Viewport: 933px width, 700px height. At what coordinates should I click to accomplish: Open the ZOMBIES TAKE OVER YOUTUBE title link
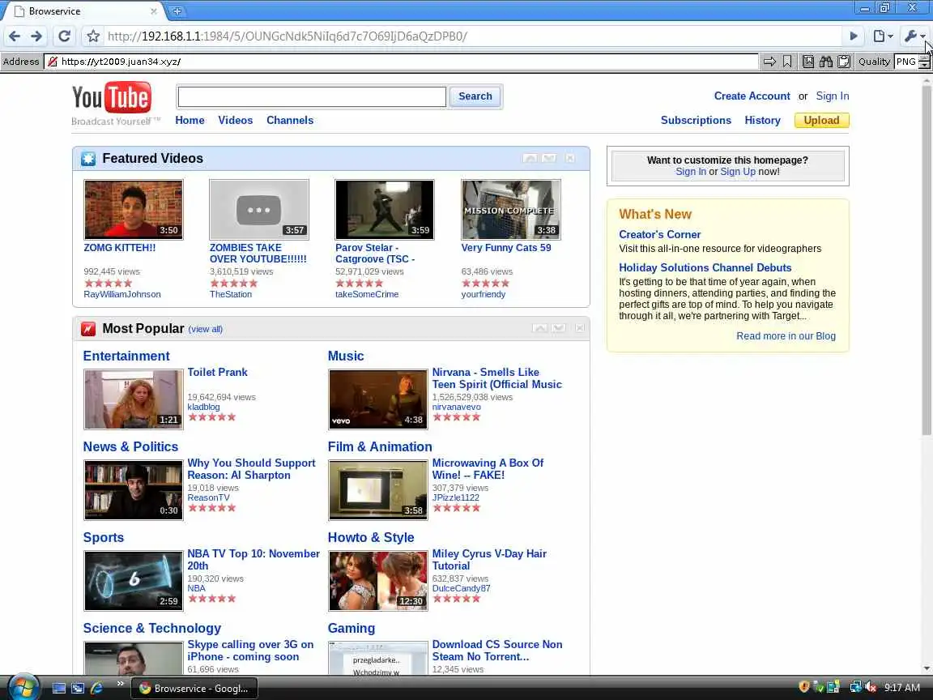tap(258, 253)
